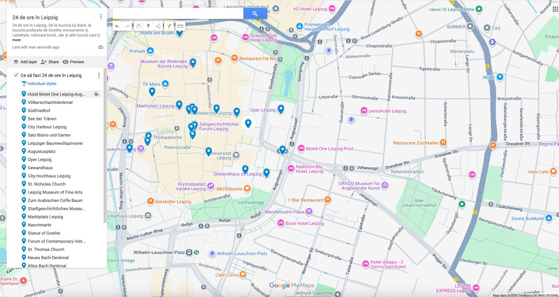Viewport: 559px width, 297px height.
Task: Choose the Add marker tool
Action: coord(148,26)
